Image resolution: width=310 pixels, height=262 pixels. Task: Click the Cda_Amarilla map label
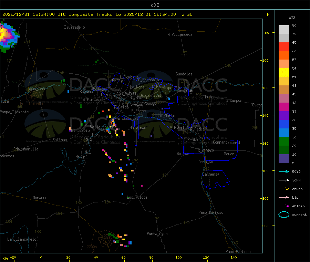click(26, 149)
